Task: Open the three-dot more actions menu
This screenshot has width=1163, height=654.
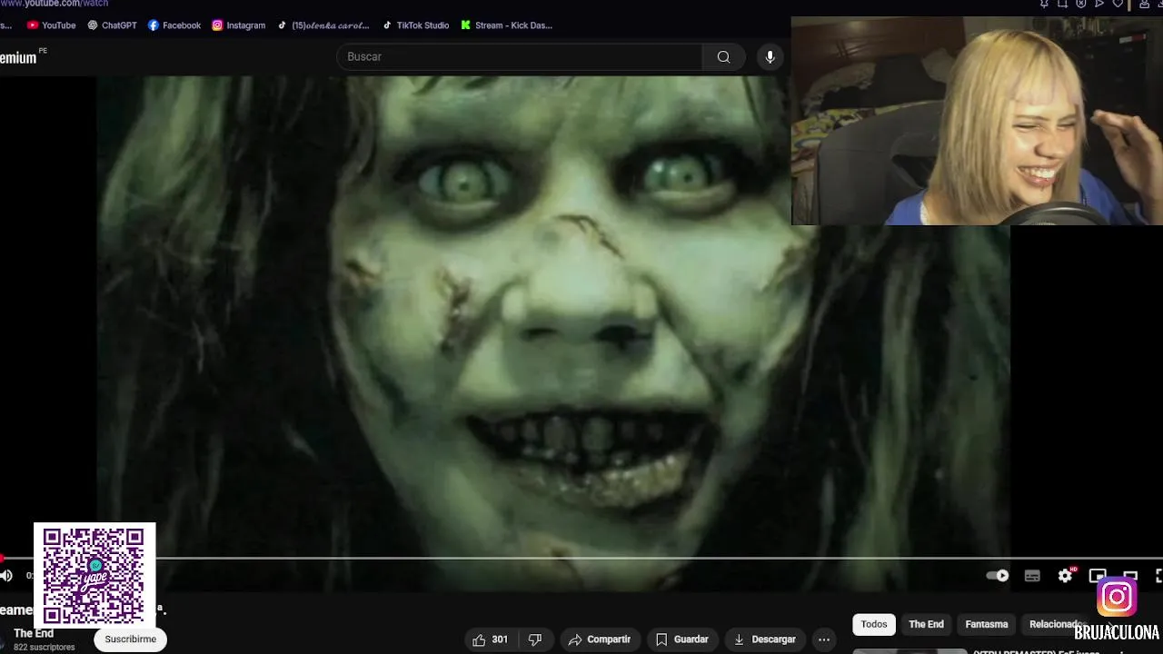Action: (824, 639)
